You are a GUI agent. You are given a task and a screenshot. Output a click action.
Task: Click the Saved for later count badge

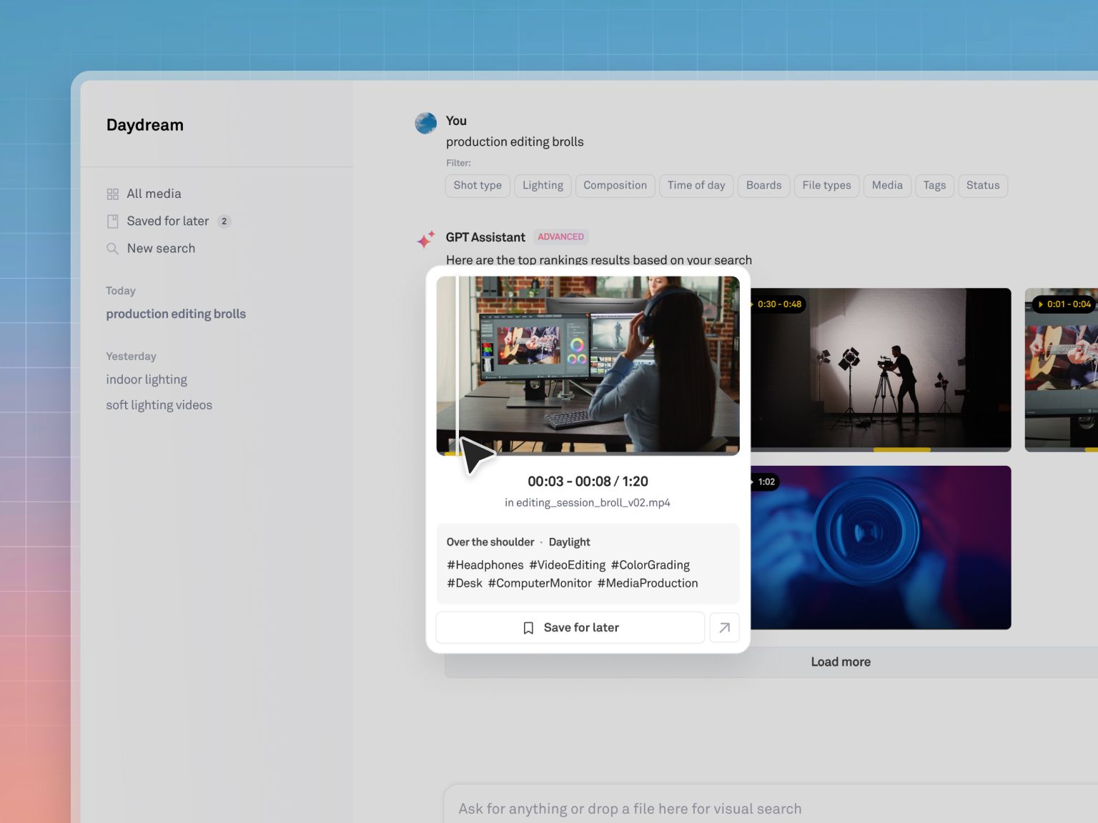pyautogui.click(x=224, y=221)
